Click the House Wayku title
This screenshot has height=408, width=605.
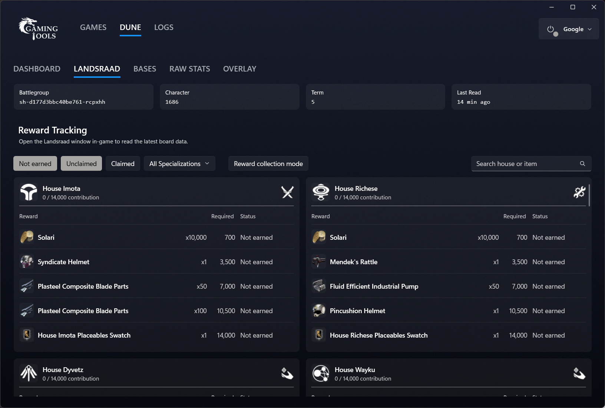coord(355,370)
